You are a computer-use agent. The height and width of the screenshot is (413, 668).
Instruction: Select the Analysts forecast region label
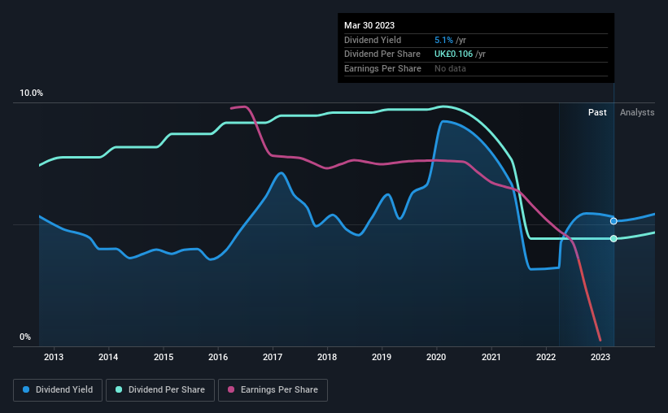[x=637, y=112]
